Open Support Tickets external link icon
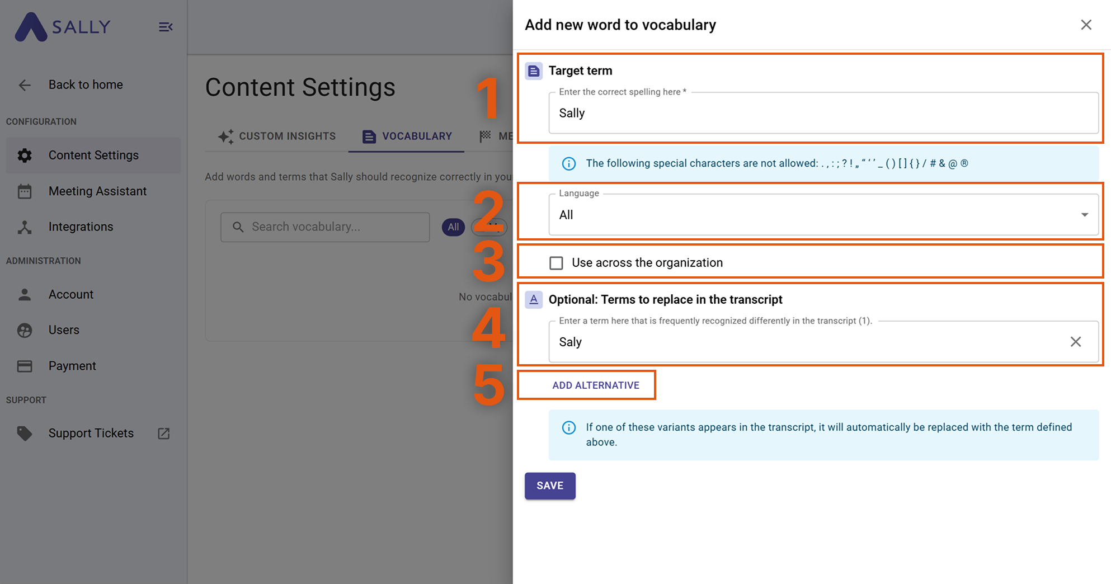Viewport: 1111px width, 584px height. click(163, 434)
